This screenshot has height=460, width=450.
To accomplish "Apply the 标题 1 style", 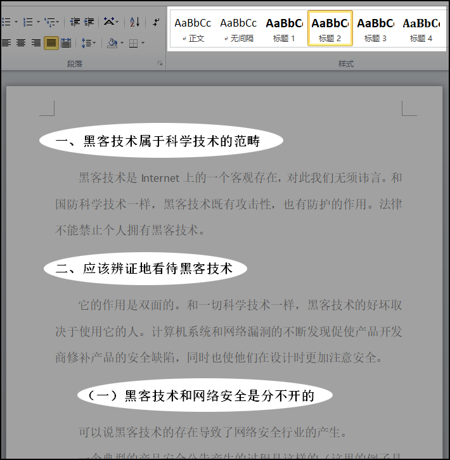I will [284, 29].
